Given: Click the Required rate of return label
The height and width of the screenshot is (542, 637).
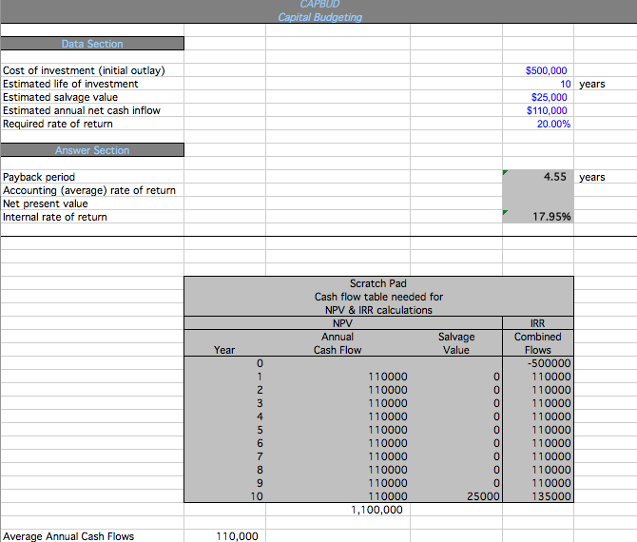Looking at the screenshot, I should pos(57,124).
